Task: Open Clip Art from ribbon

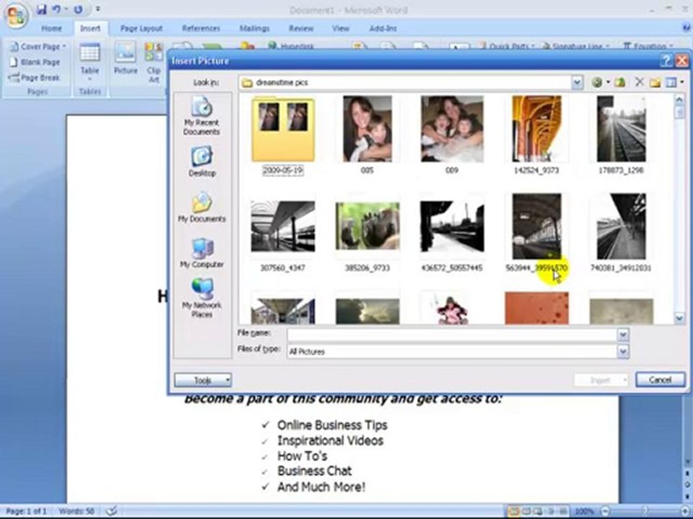Action: [154, 62]
